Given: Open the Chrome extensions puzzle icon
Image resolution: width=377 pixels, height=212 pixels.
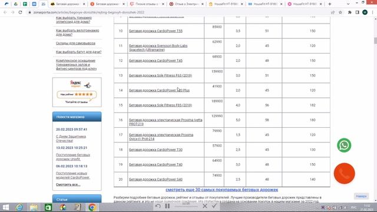Looking at the screenshot, I should point(349,12).
